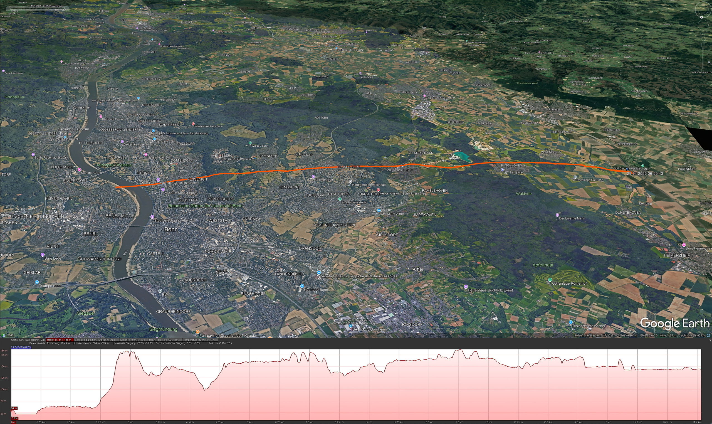Click the Museum Koenig Bonn place icon
Image resolution: width=712 pixels, height=424 pixels.
pos(163,189)
